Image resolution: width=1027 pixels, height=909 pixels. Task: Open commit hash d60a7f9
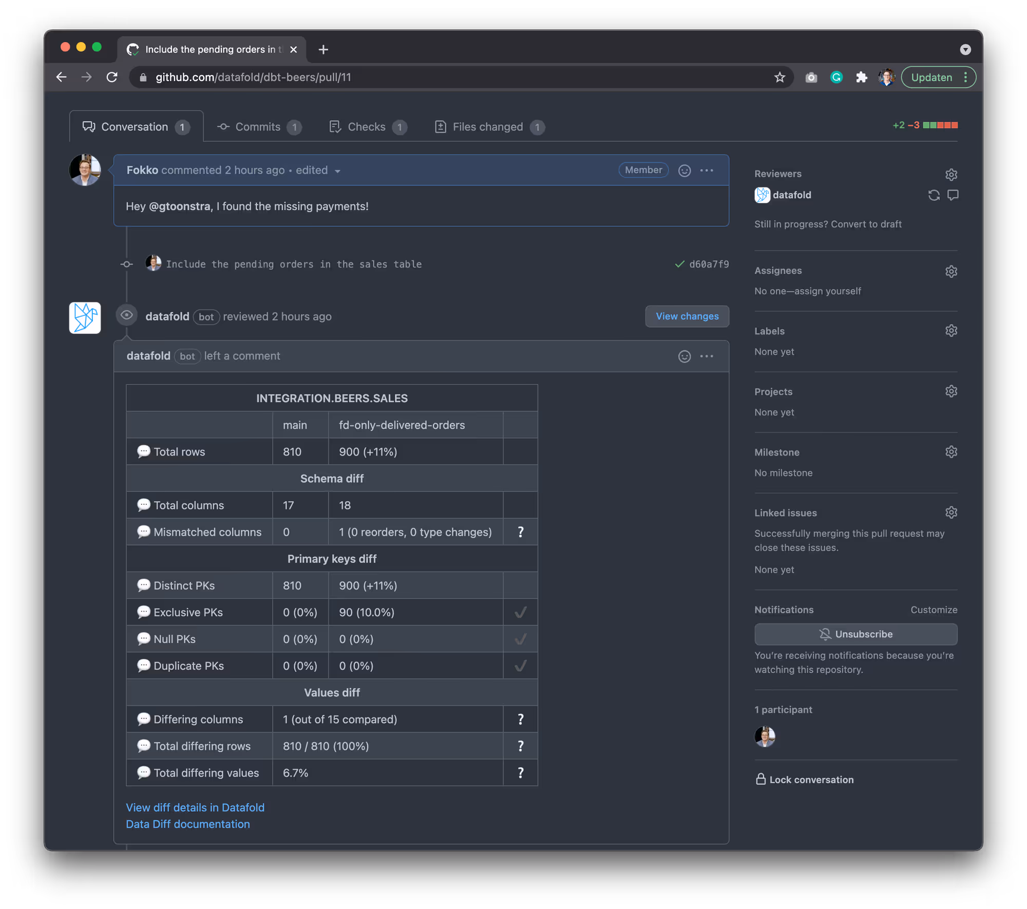[709, 264]
